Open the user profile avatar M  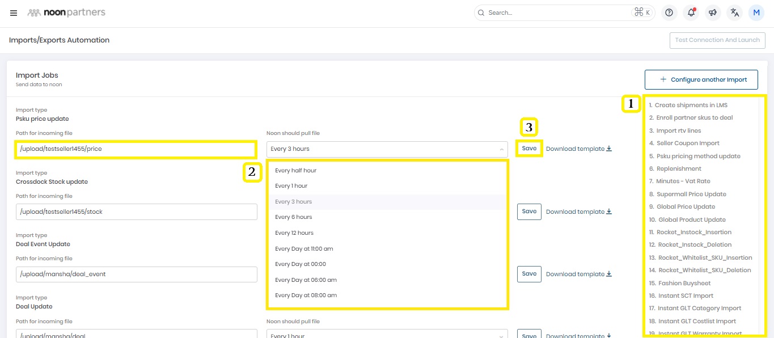[x=756, y=12]
